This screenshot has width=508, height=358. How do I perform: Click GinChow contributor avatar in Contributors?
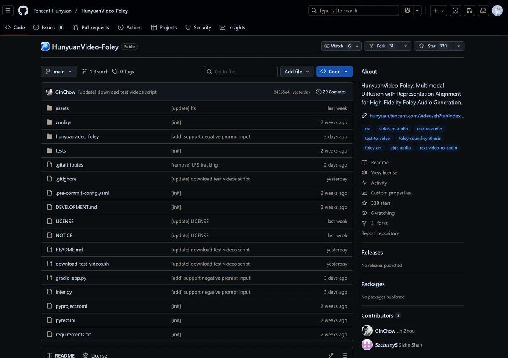(x=367, y=331)
